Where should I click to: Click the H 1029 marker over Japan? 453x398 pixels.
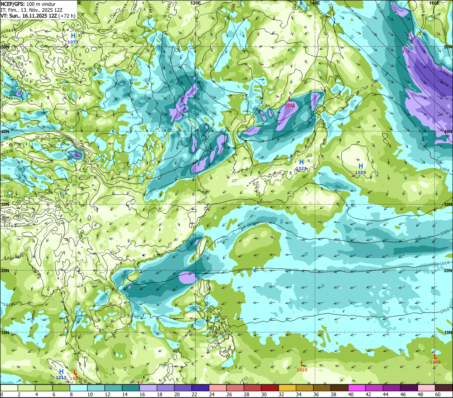point(301,165)
